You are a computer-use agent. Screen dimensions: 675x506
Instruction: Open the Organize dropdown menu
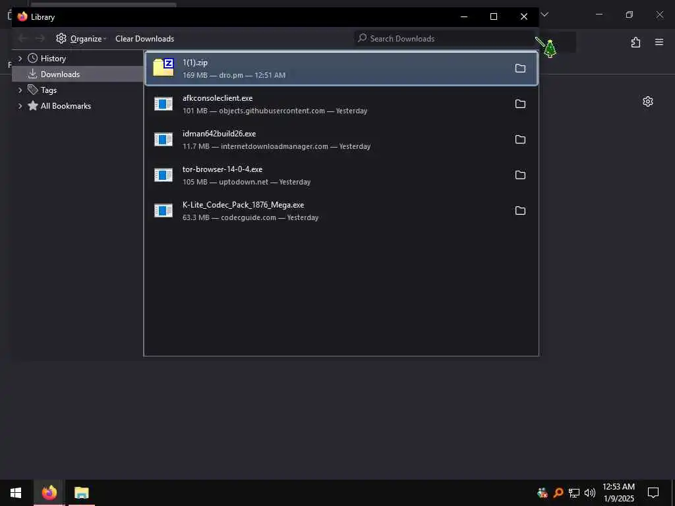[81, 39]
